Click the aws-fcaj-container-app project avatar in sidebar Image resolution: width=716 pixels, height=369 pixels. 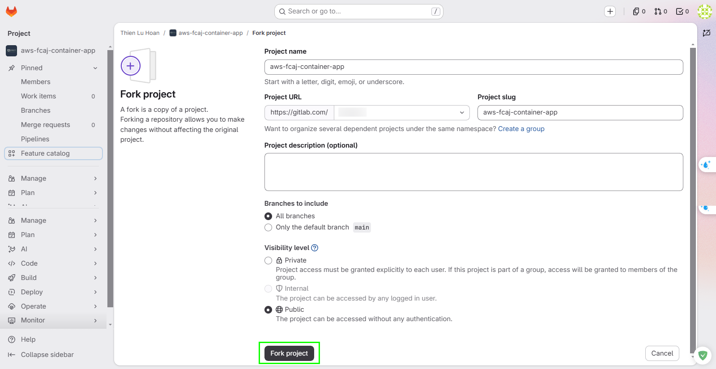point(11,51)
